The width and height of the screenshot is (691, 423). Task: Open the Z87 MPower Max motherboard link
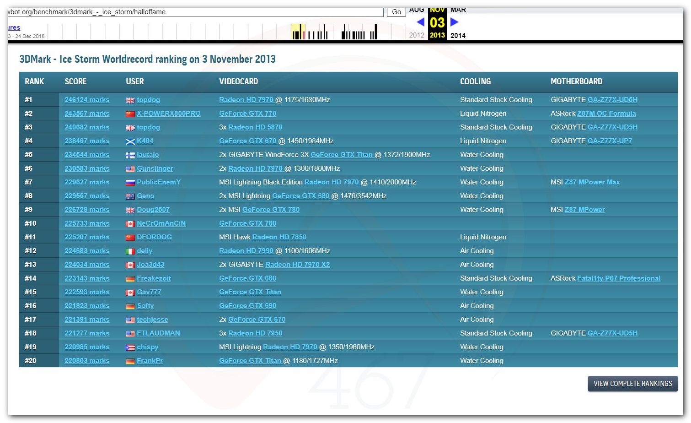pos(592,182)
